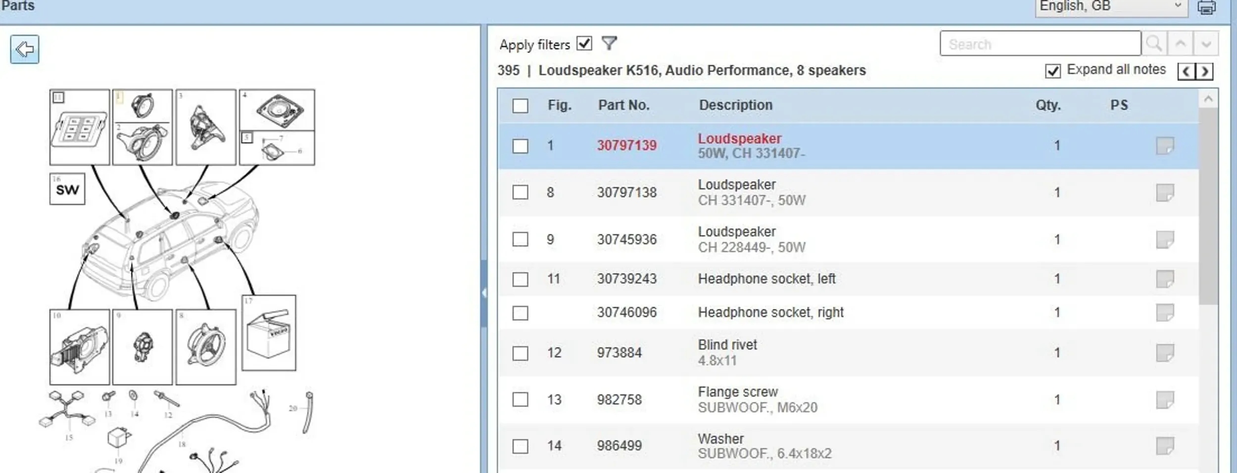Viewport: 1237px width, 473px height.
Task: Click diagram thumbnail 4 square speaker
Action: [277, 110]
